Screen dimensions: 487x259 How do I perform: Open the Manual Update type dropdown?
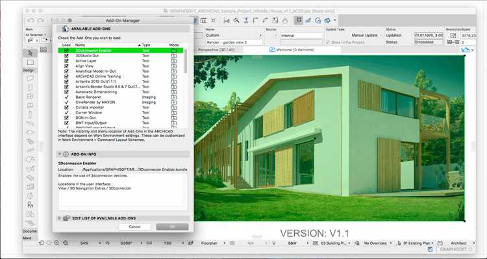pos(367,36)
